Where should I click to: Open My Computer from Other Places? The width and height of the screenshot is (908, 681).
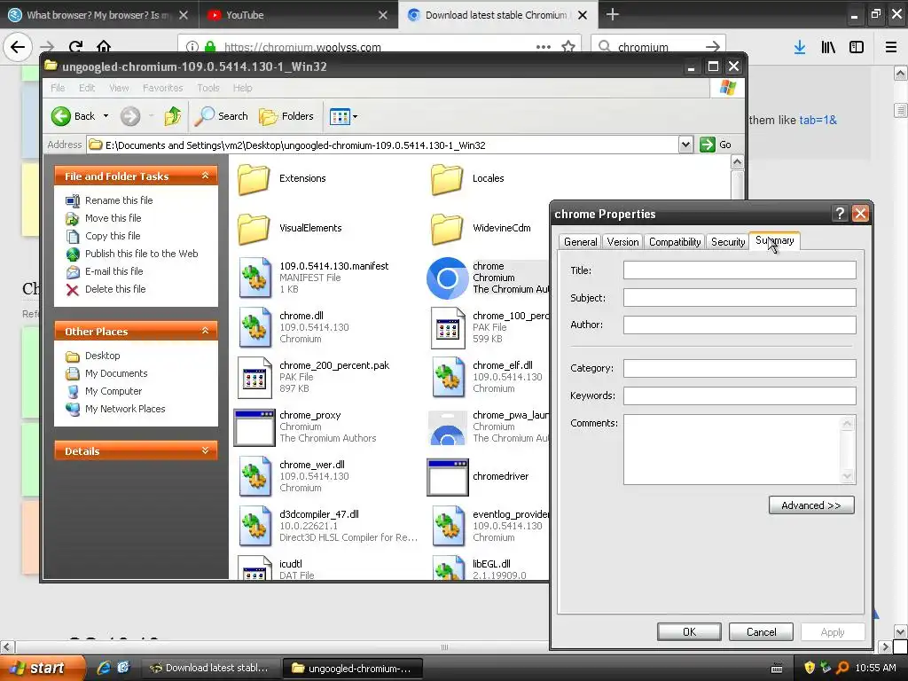tap(113, 391)
